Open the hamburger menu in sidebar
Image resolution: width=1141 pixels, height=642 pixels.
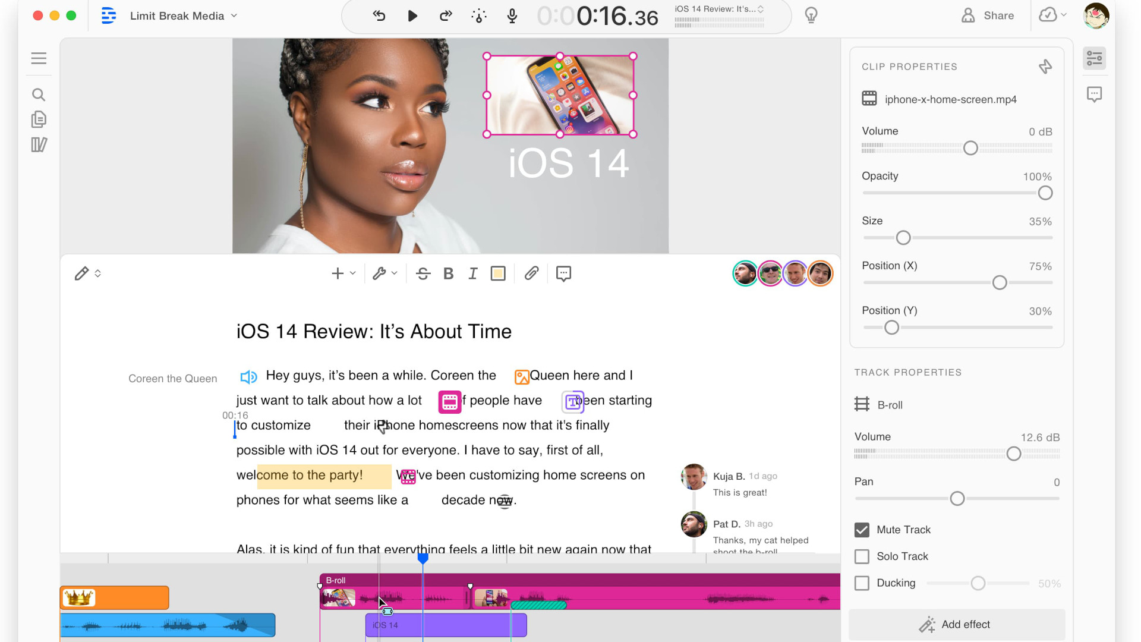[x=39, y=58]
